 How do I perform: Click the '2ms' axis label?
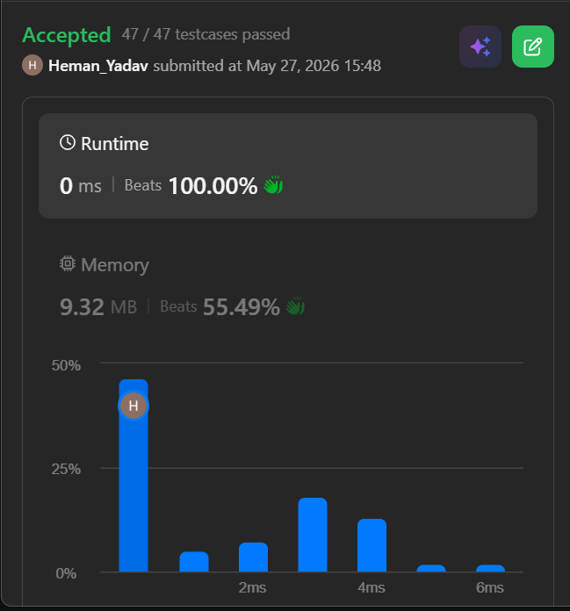point(252,587)
